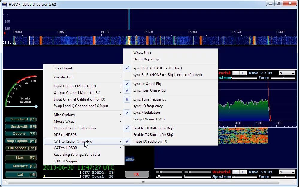Click the FullBw label
Image resolution: width=299 pixels, height=187 pixels.
tap(129, 159)
